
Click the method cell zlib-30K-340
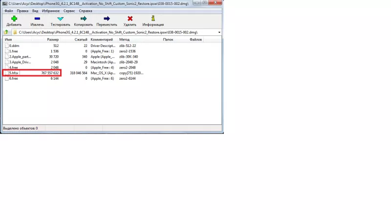coord(129,57)
